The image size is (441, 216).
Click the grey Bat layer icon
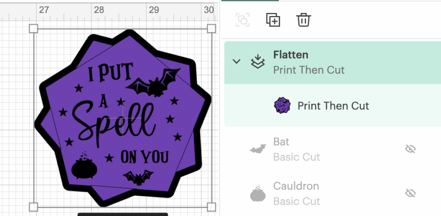point(258,149)
